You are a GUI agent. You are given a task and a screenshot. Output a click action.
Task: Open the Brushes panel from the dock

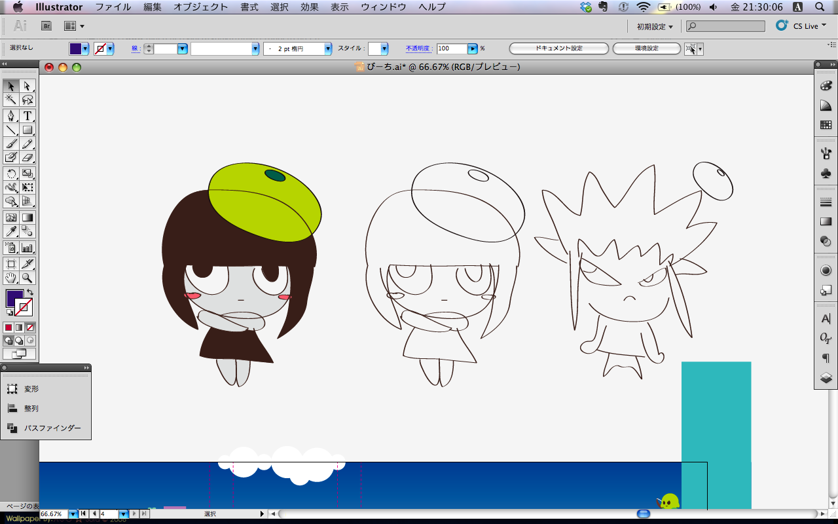[826, 155]
